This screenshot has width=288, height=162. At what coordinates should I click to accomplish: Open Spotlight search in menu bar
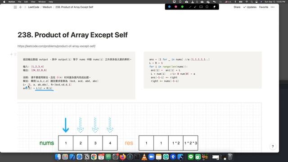[252, 2]
